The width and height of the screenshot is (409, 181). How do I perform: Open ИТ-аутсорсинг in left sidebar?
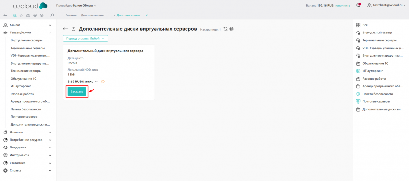click(21, 86)
